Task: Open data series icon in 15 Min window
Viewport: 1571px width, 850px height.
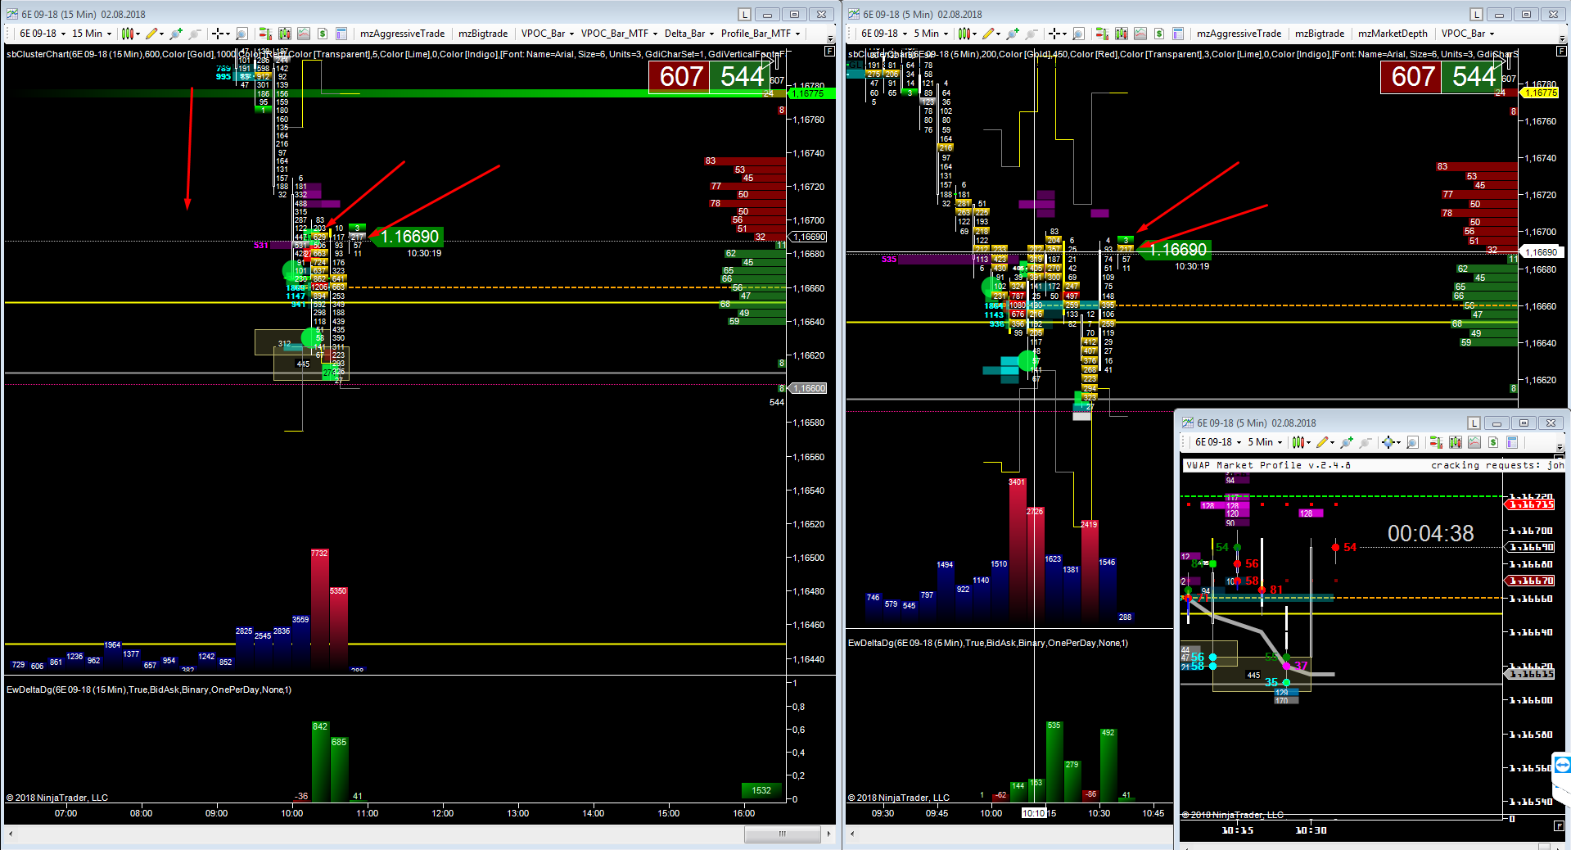Action: 284,34
